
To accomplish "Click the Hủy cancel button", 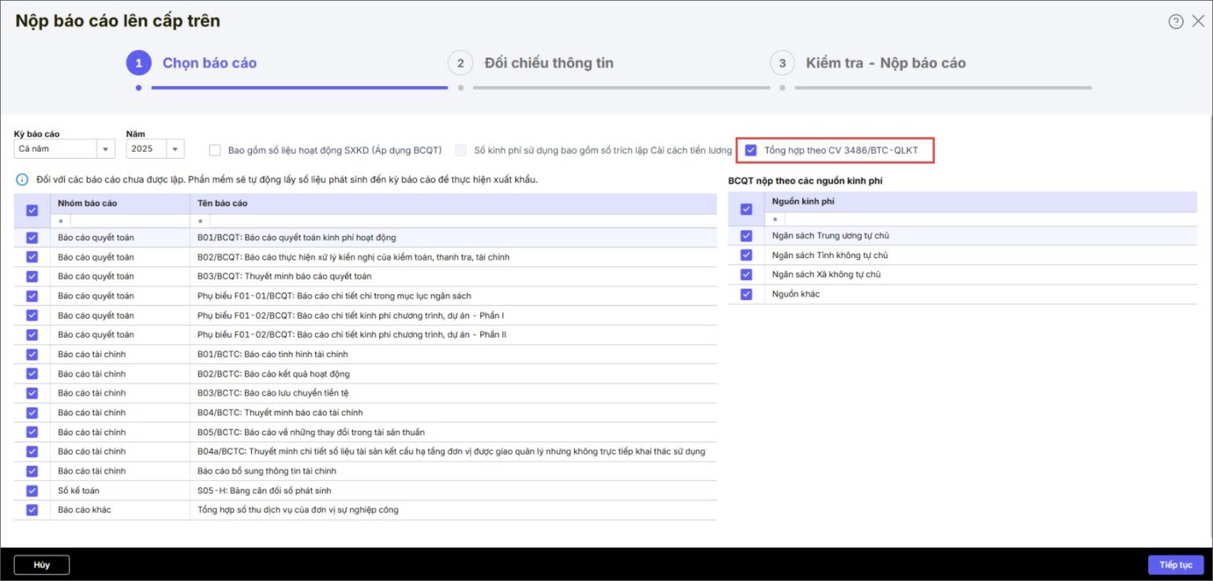I will click(42, 564).
